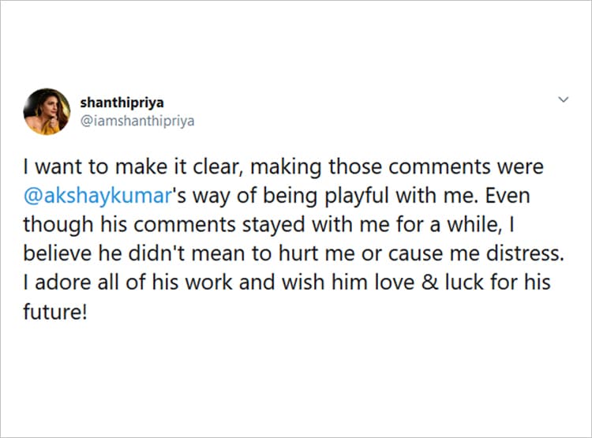Viewport: 592px width, 438px height.
Task: Click the final word "future!"
Action: [53, 309]
